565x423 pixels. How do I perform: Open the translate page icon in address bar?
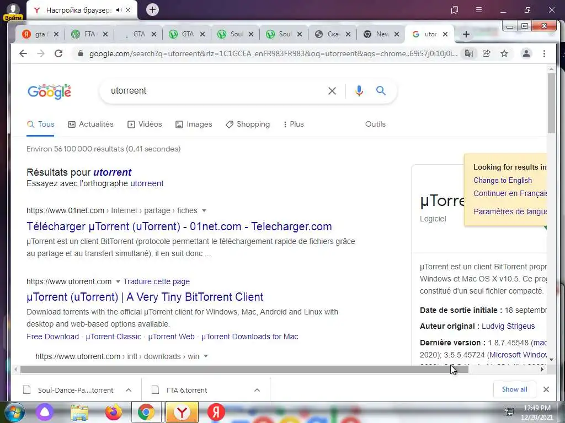click(x=469, y=53)
